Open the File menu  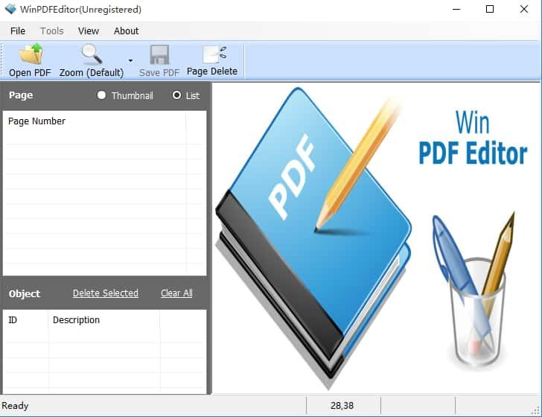point(18,31)
